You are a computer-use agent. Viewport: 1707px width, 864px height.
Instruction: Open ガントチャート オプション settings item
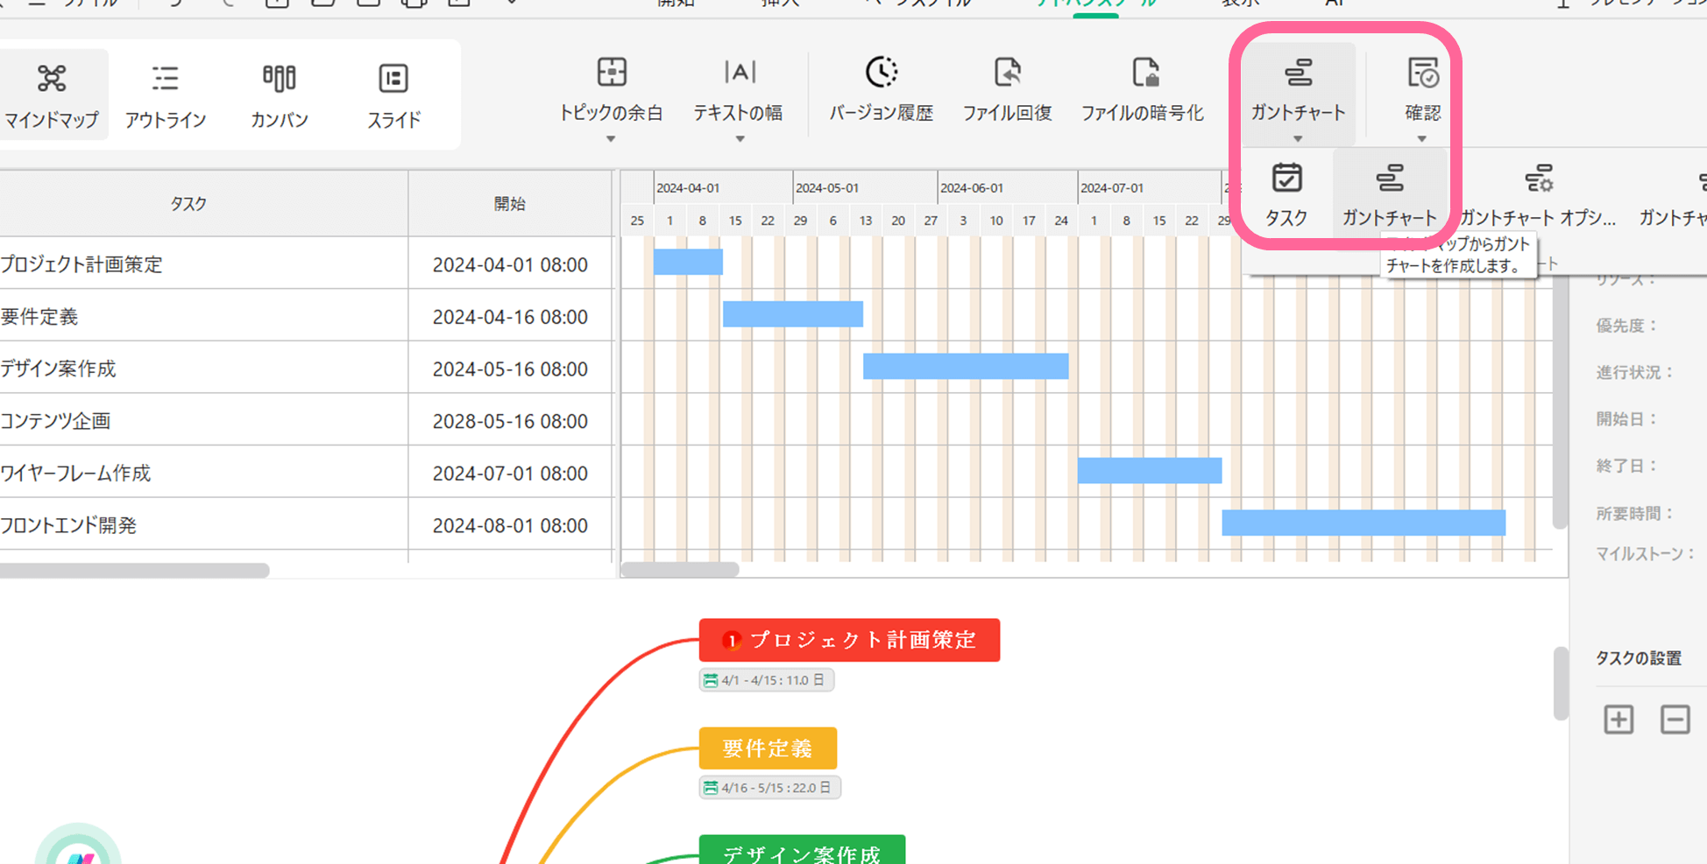(x=1539, y=195)
